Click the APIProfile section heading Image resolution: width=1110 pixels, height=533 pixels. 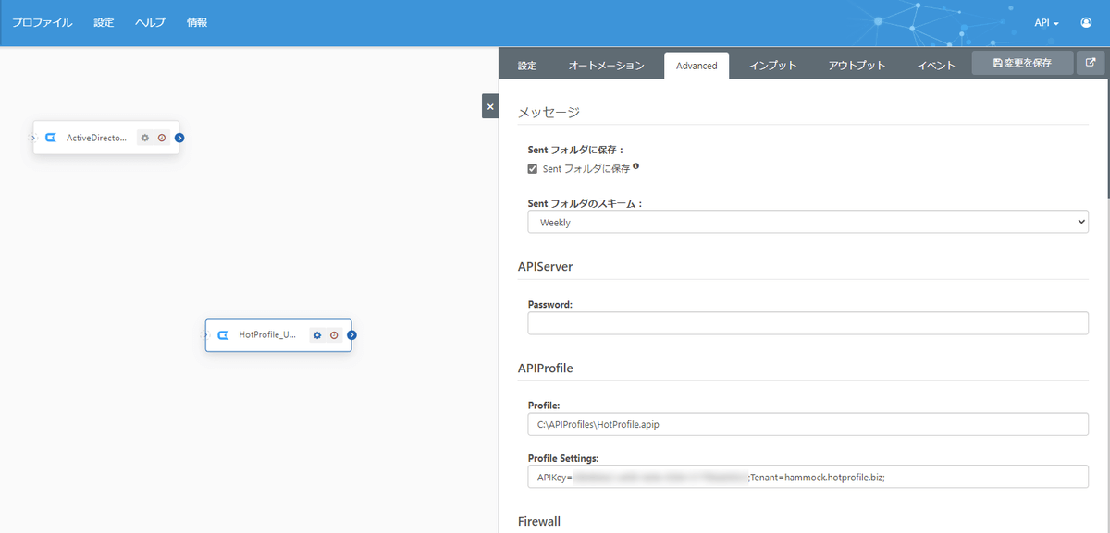(545, 368)
